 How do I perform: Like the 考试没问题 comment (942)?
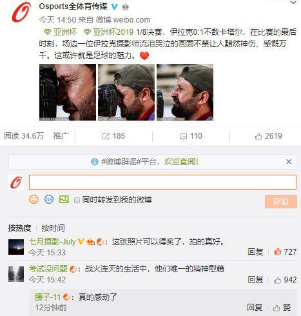277,280
